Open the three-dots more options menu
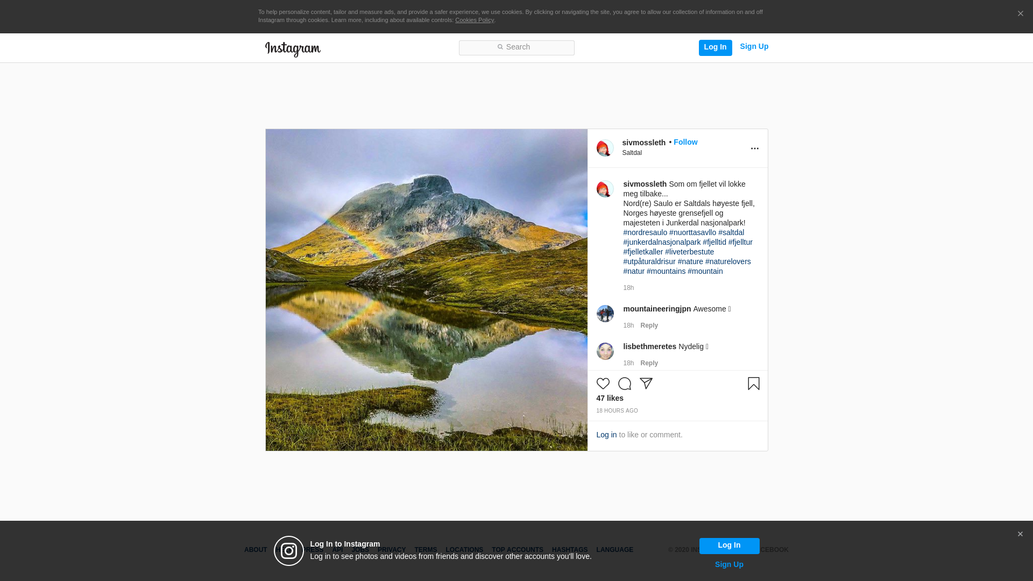Viewport: 1033px width, 581px height. click(754, 148)
